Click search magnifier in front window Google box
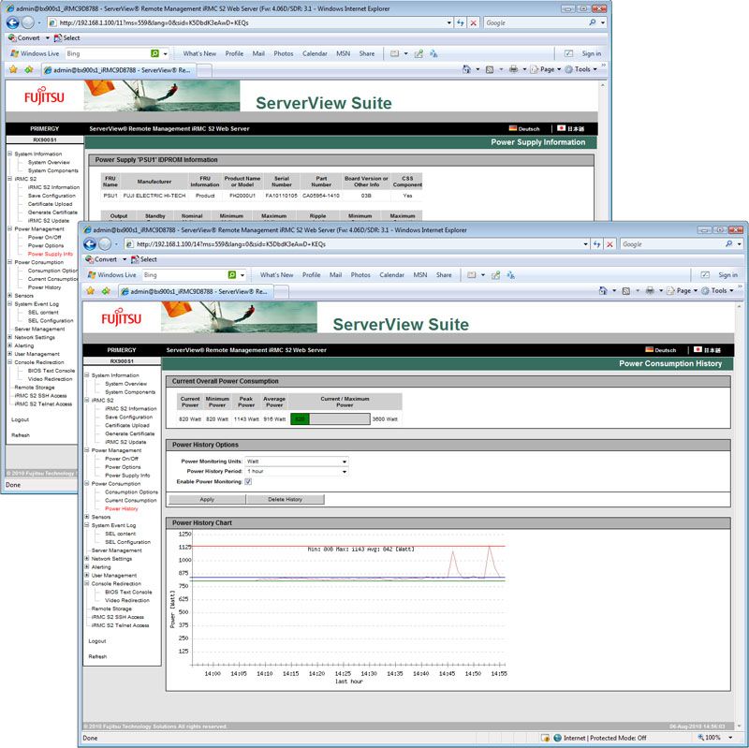This screenshot has width=749, height=748. 728,243
